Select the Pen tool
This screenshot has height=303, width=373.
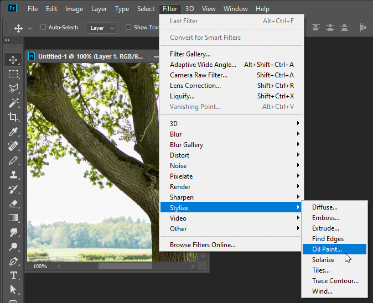(13, 261)
